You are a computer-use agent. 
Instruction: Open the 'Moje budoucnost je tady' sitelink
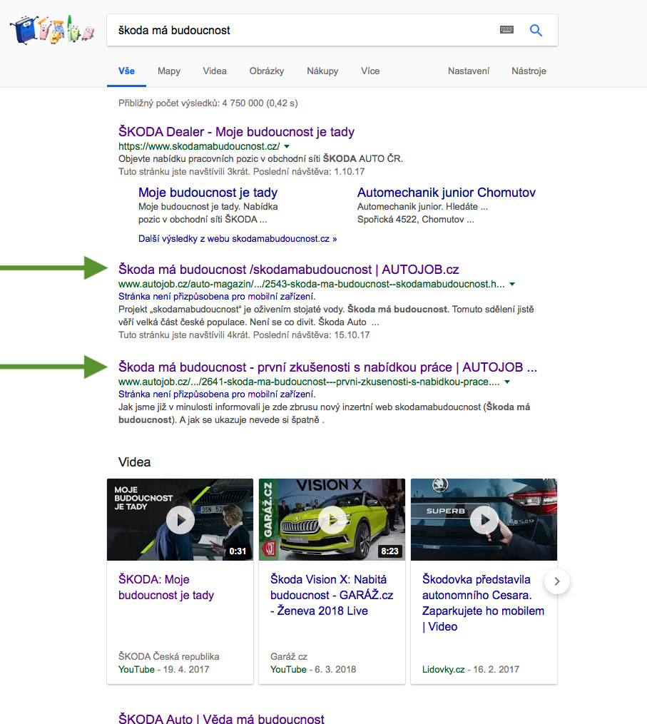(x=208, y=193)
